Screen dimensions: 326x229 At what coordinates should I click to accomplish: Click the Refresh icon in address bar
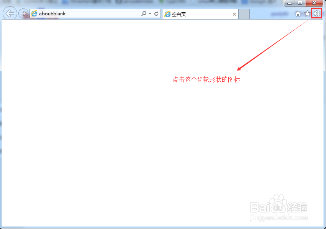[x=156, y=13]
